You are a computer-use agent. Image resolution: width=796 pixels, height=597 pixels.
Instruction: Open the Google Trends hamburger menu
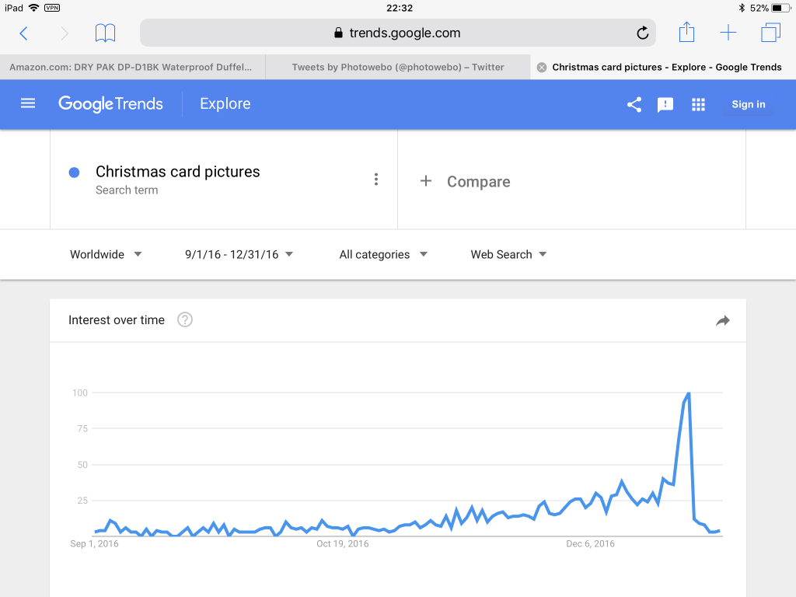click(x=28, y=103)
